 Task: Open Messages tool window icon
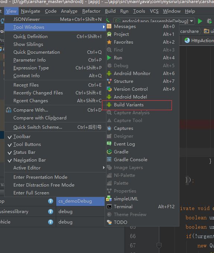(x=109, y=26)
